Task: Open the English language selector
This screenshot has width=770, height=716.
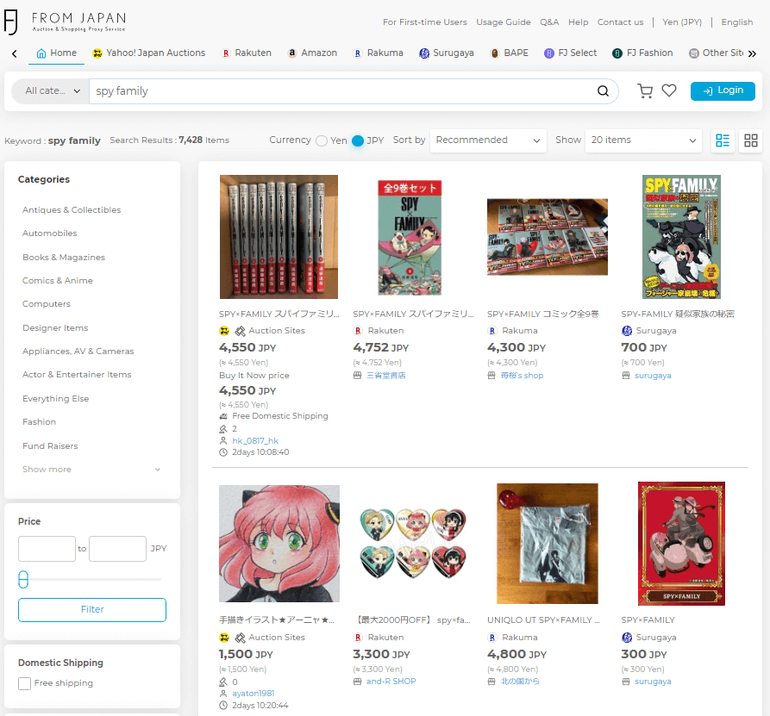Action: click(736, 22)
